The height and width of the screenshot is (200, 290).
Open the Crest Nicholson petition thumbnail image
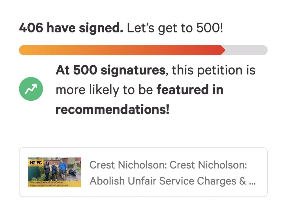(55, 172)
